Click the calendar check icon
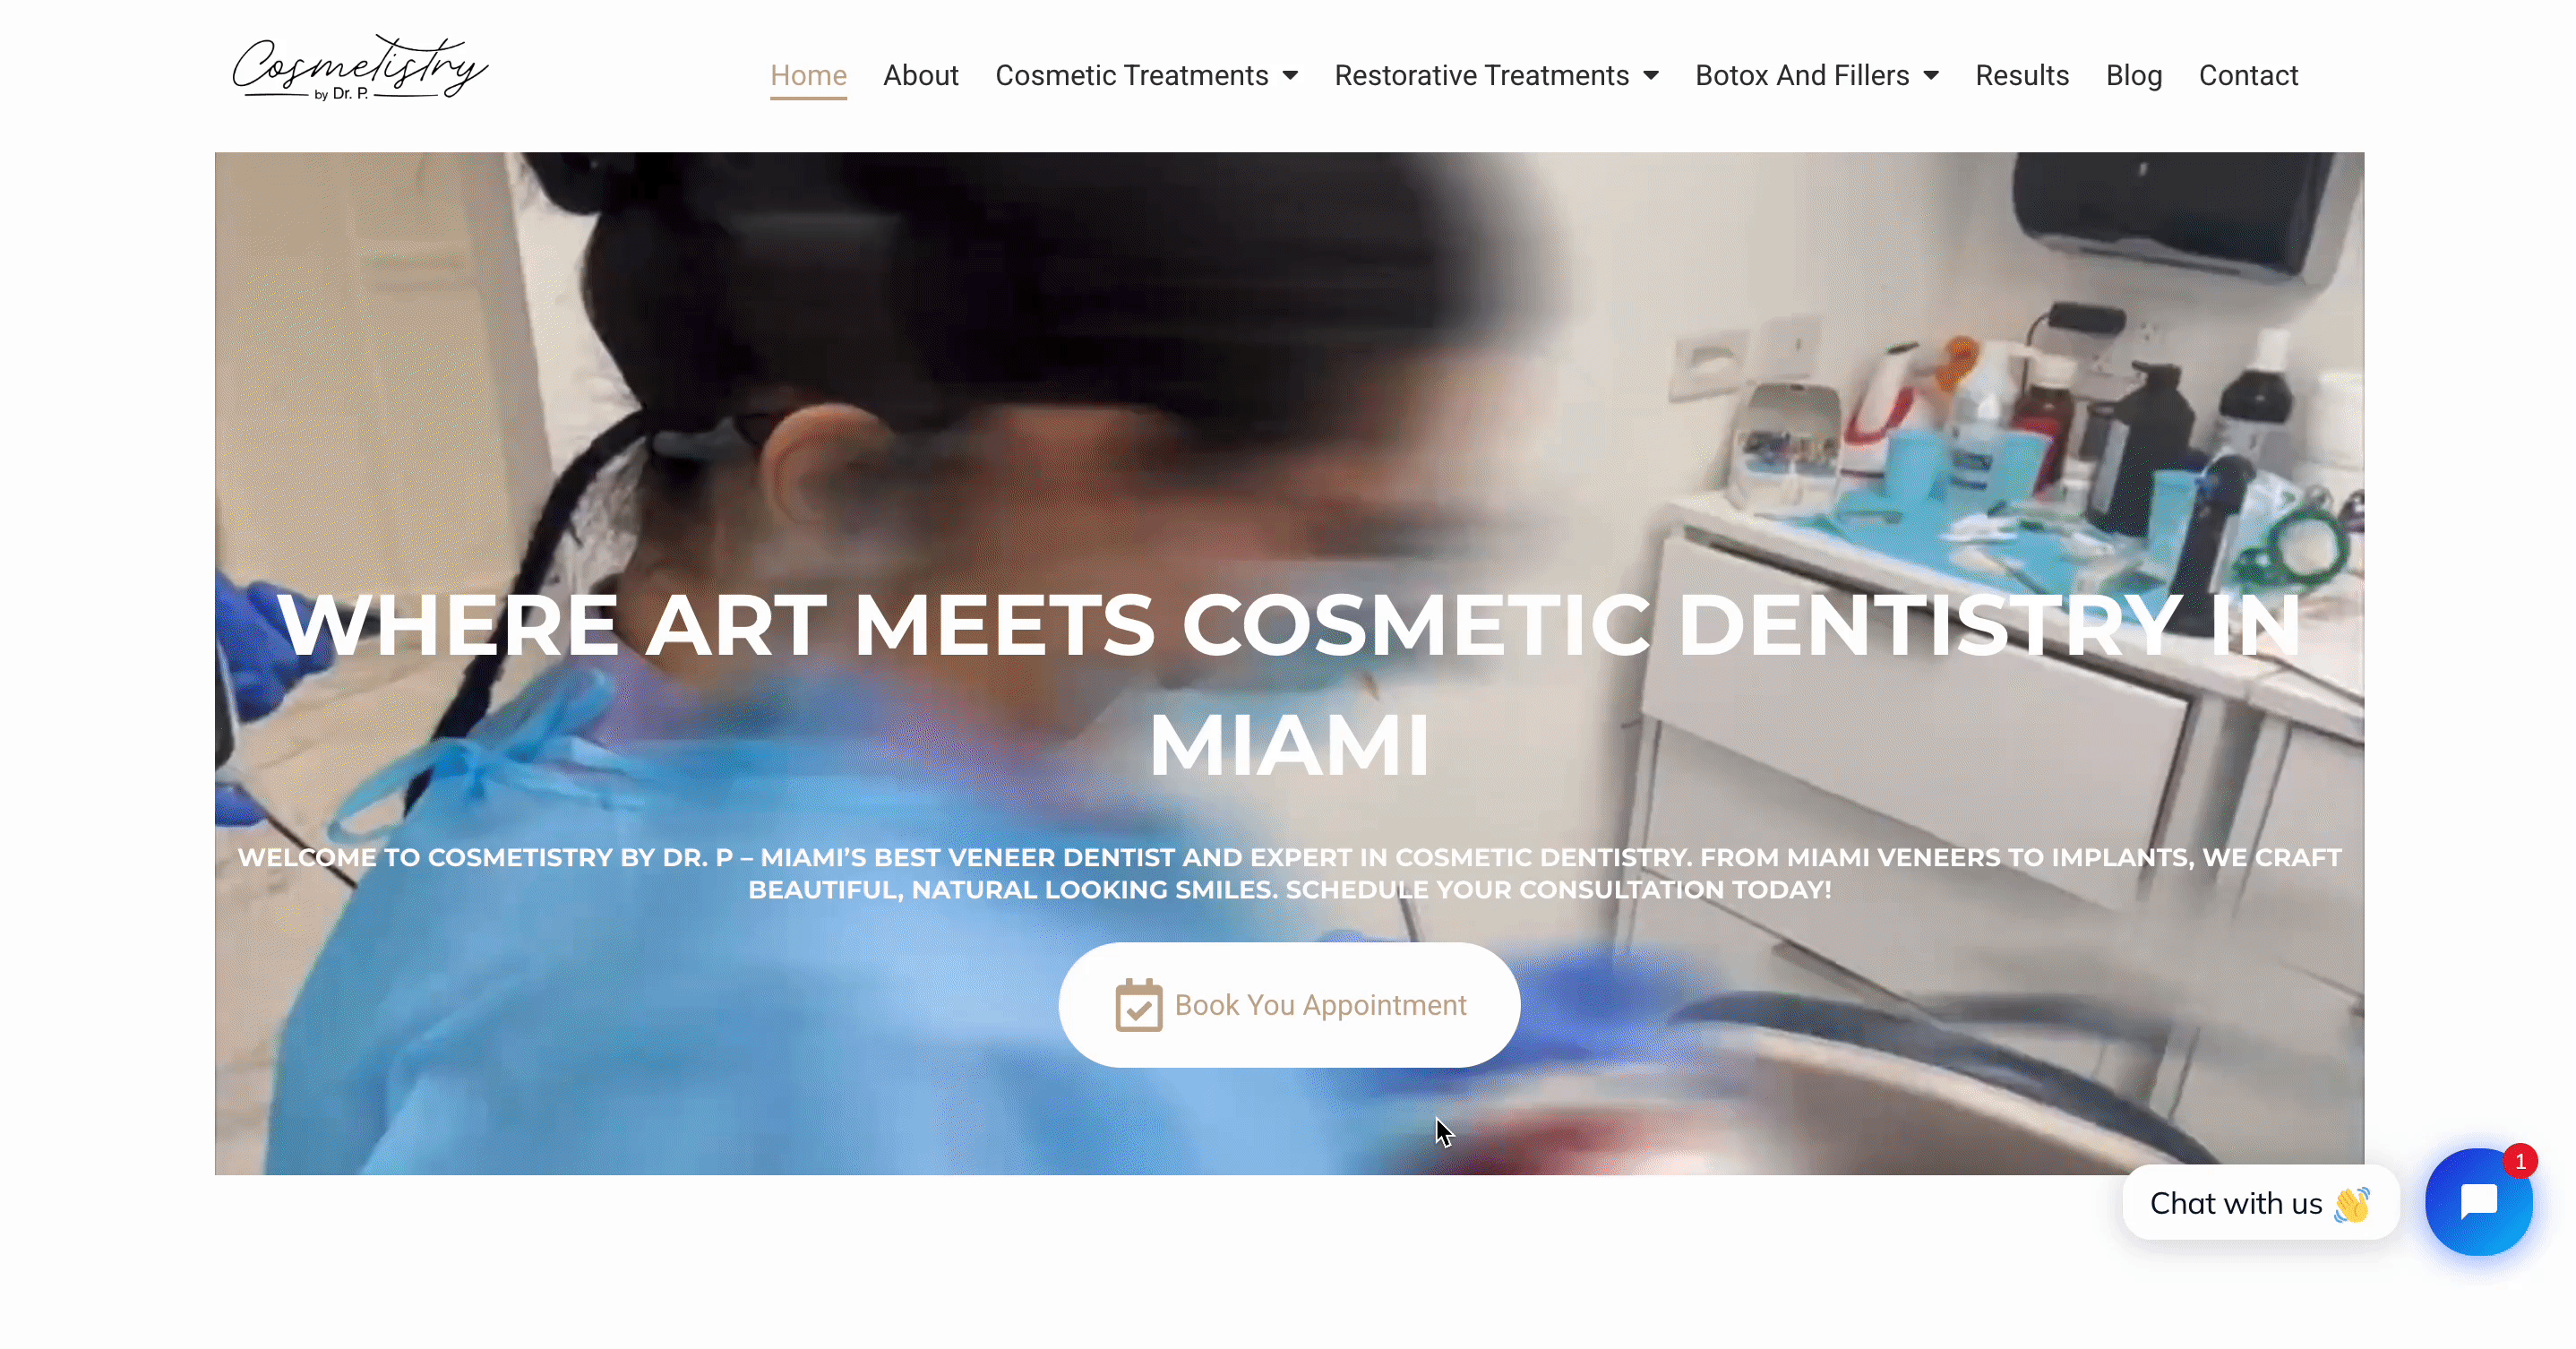 tap(1138, 1004)
